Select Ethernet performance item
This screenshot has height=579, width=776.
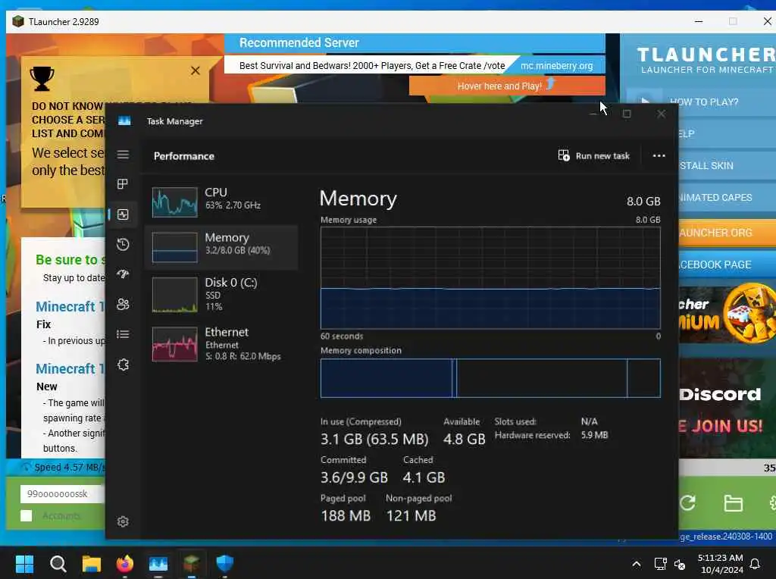(221, 343)
